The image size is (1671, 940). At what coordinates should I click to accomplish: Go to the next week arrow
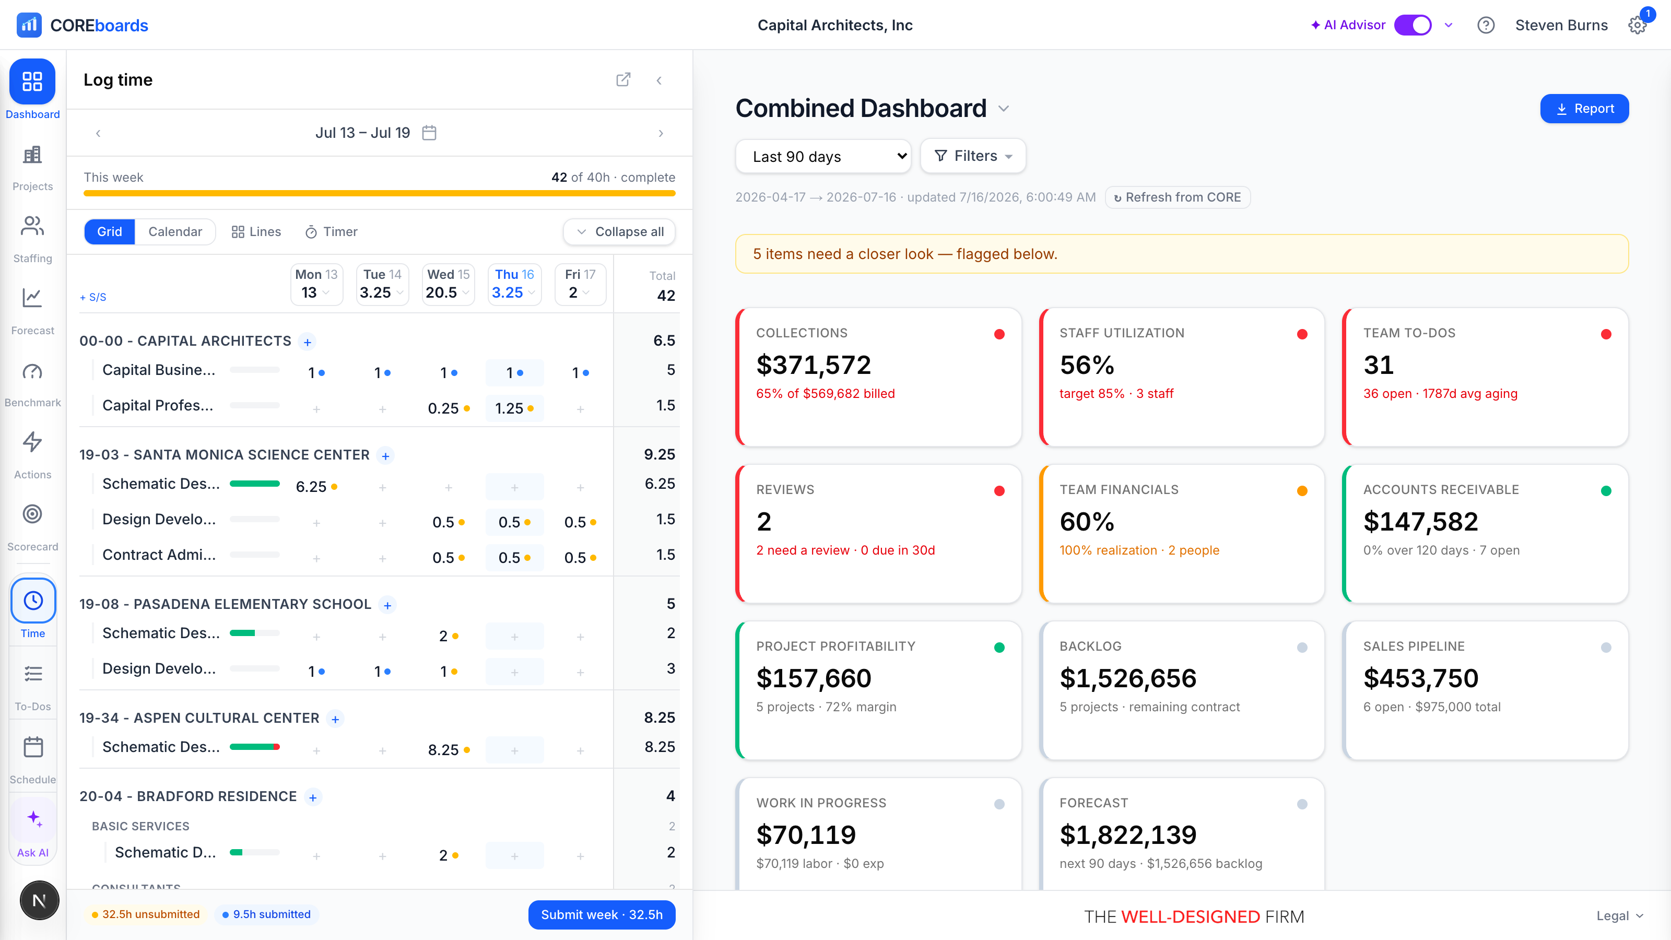click(x=661, y=133)
